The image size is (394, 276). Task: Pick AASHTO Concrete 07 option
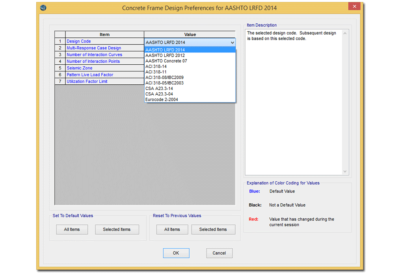190,61
